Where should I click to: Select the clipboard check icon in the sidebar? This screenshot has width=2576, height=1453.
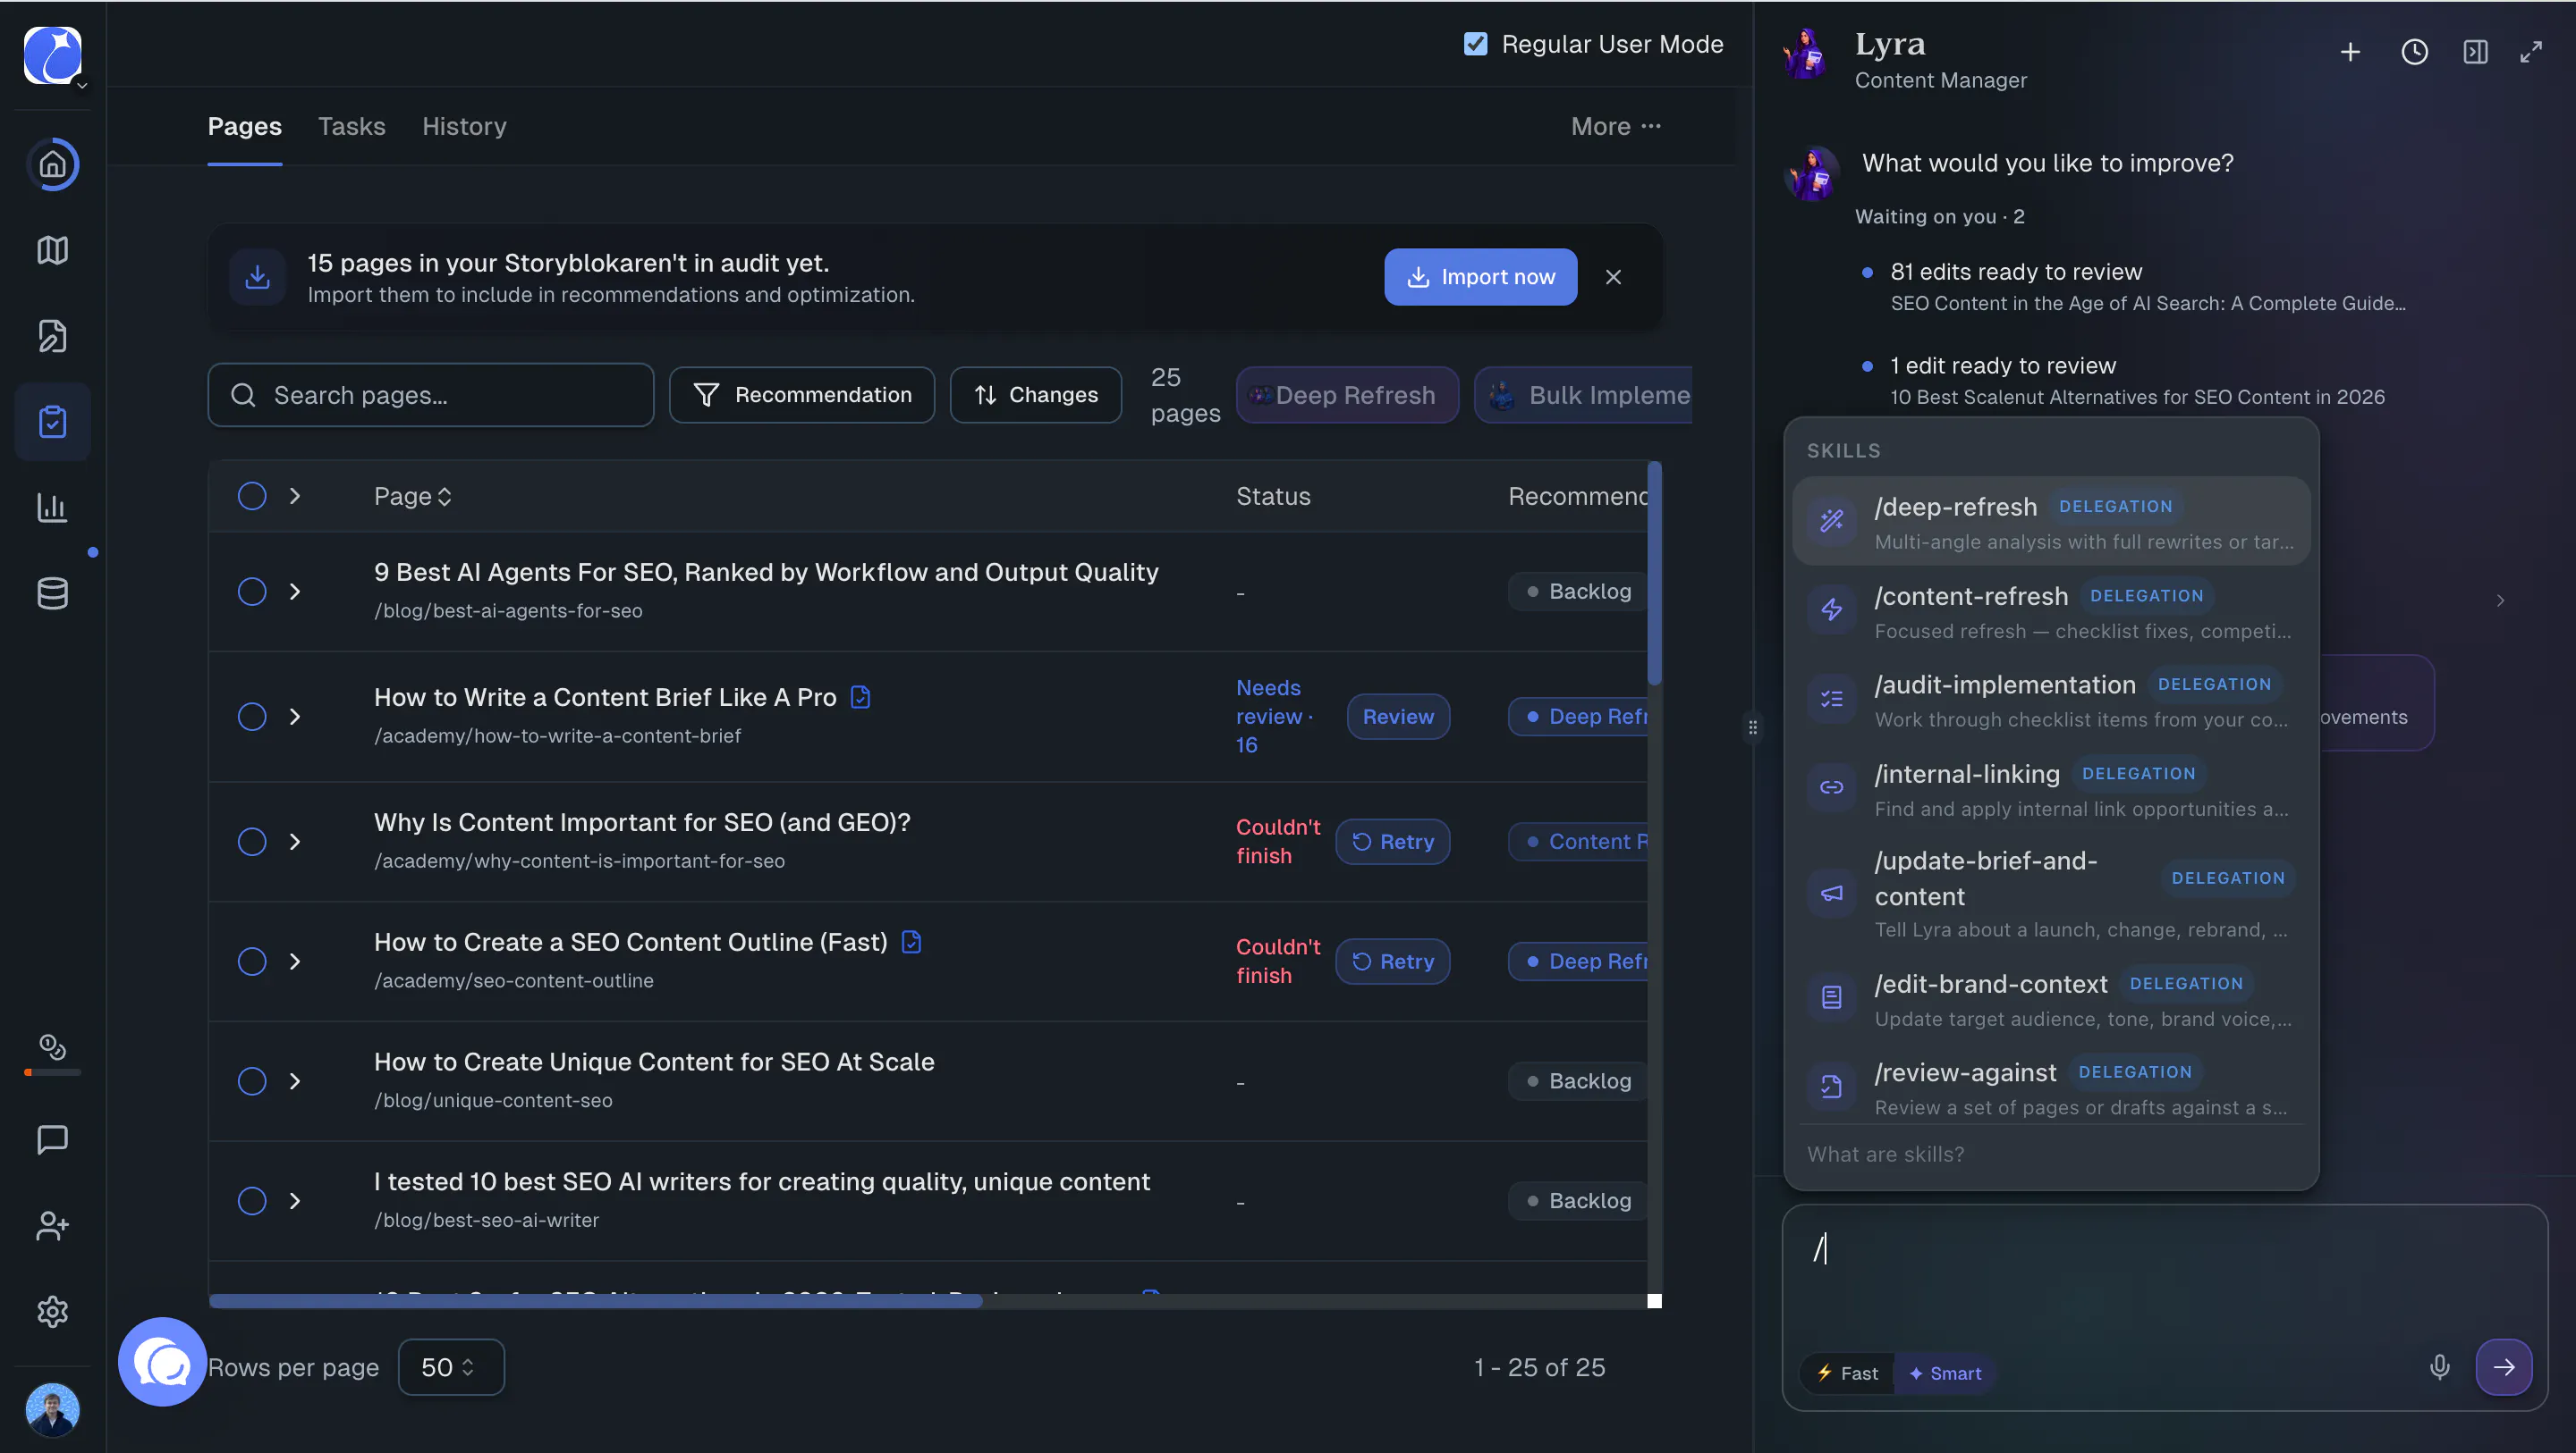52,422
